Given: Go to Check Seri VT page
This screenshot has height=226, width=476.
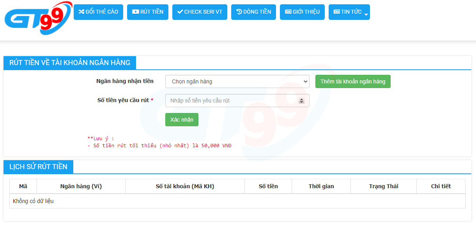Looking at the screenshot, I should (200, 12).
